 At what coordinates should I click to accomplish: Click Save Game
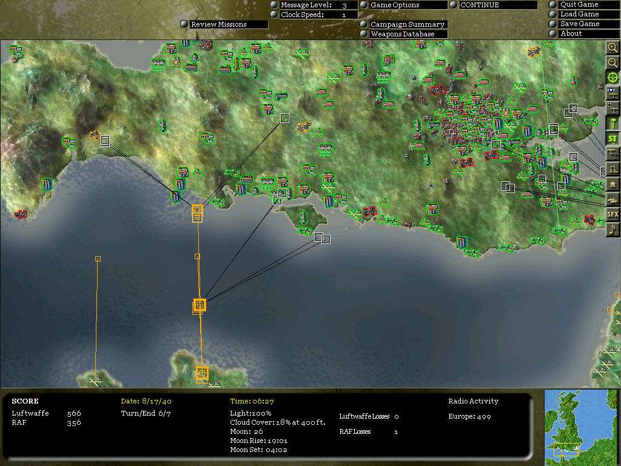[x=589, y=24]
